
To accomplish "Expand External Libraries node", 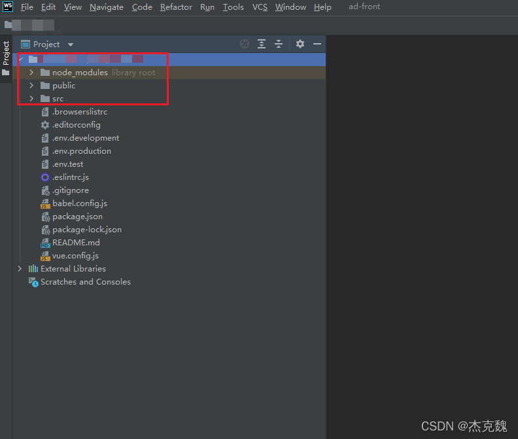I will 20,269.
